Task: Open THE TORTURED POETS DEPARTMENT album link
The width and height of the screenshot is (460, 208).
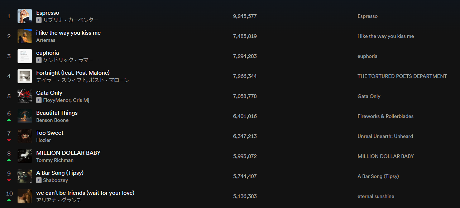Action: click(x=402, y=76)
